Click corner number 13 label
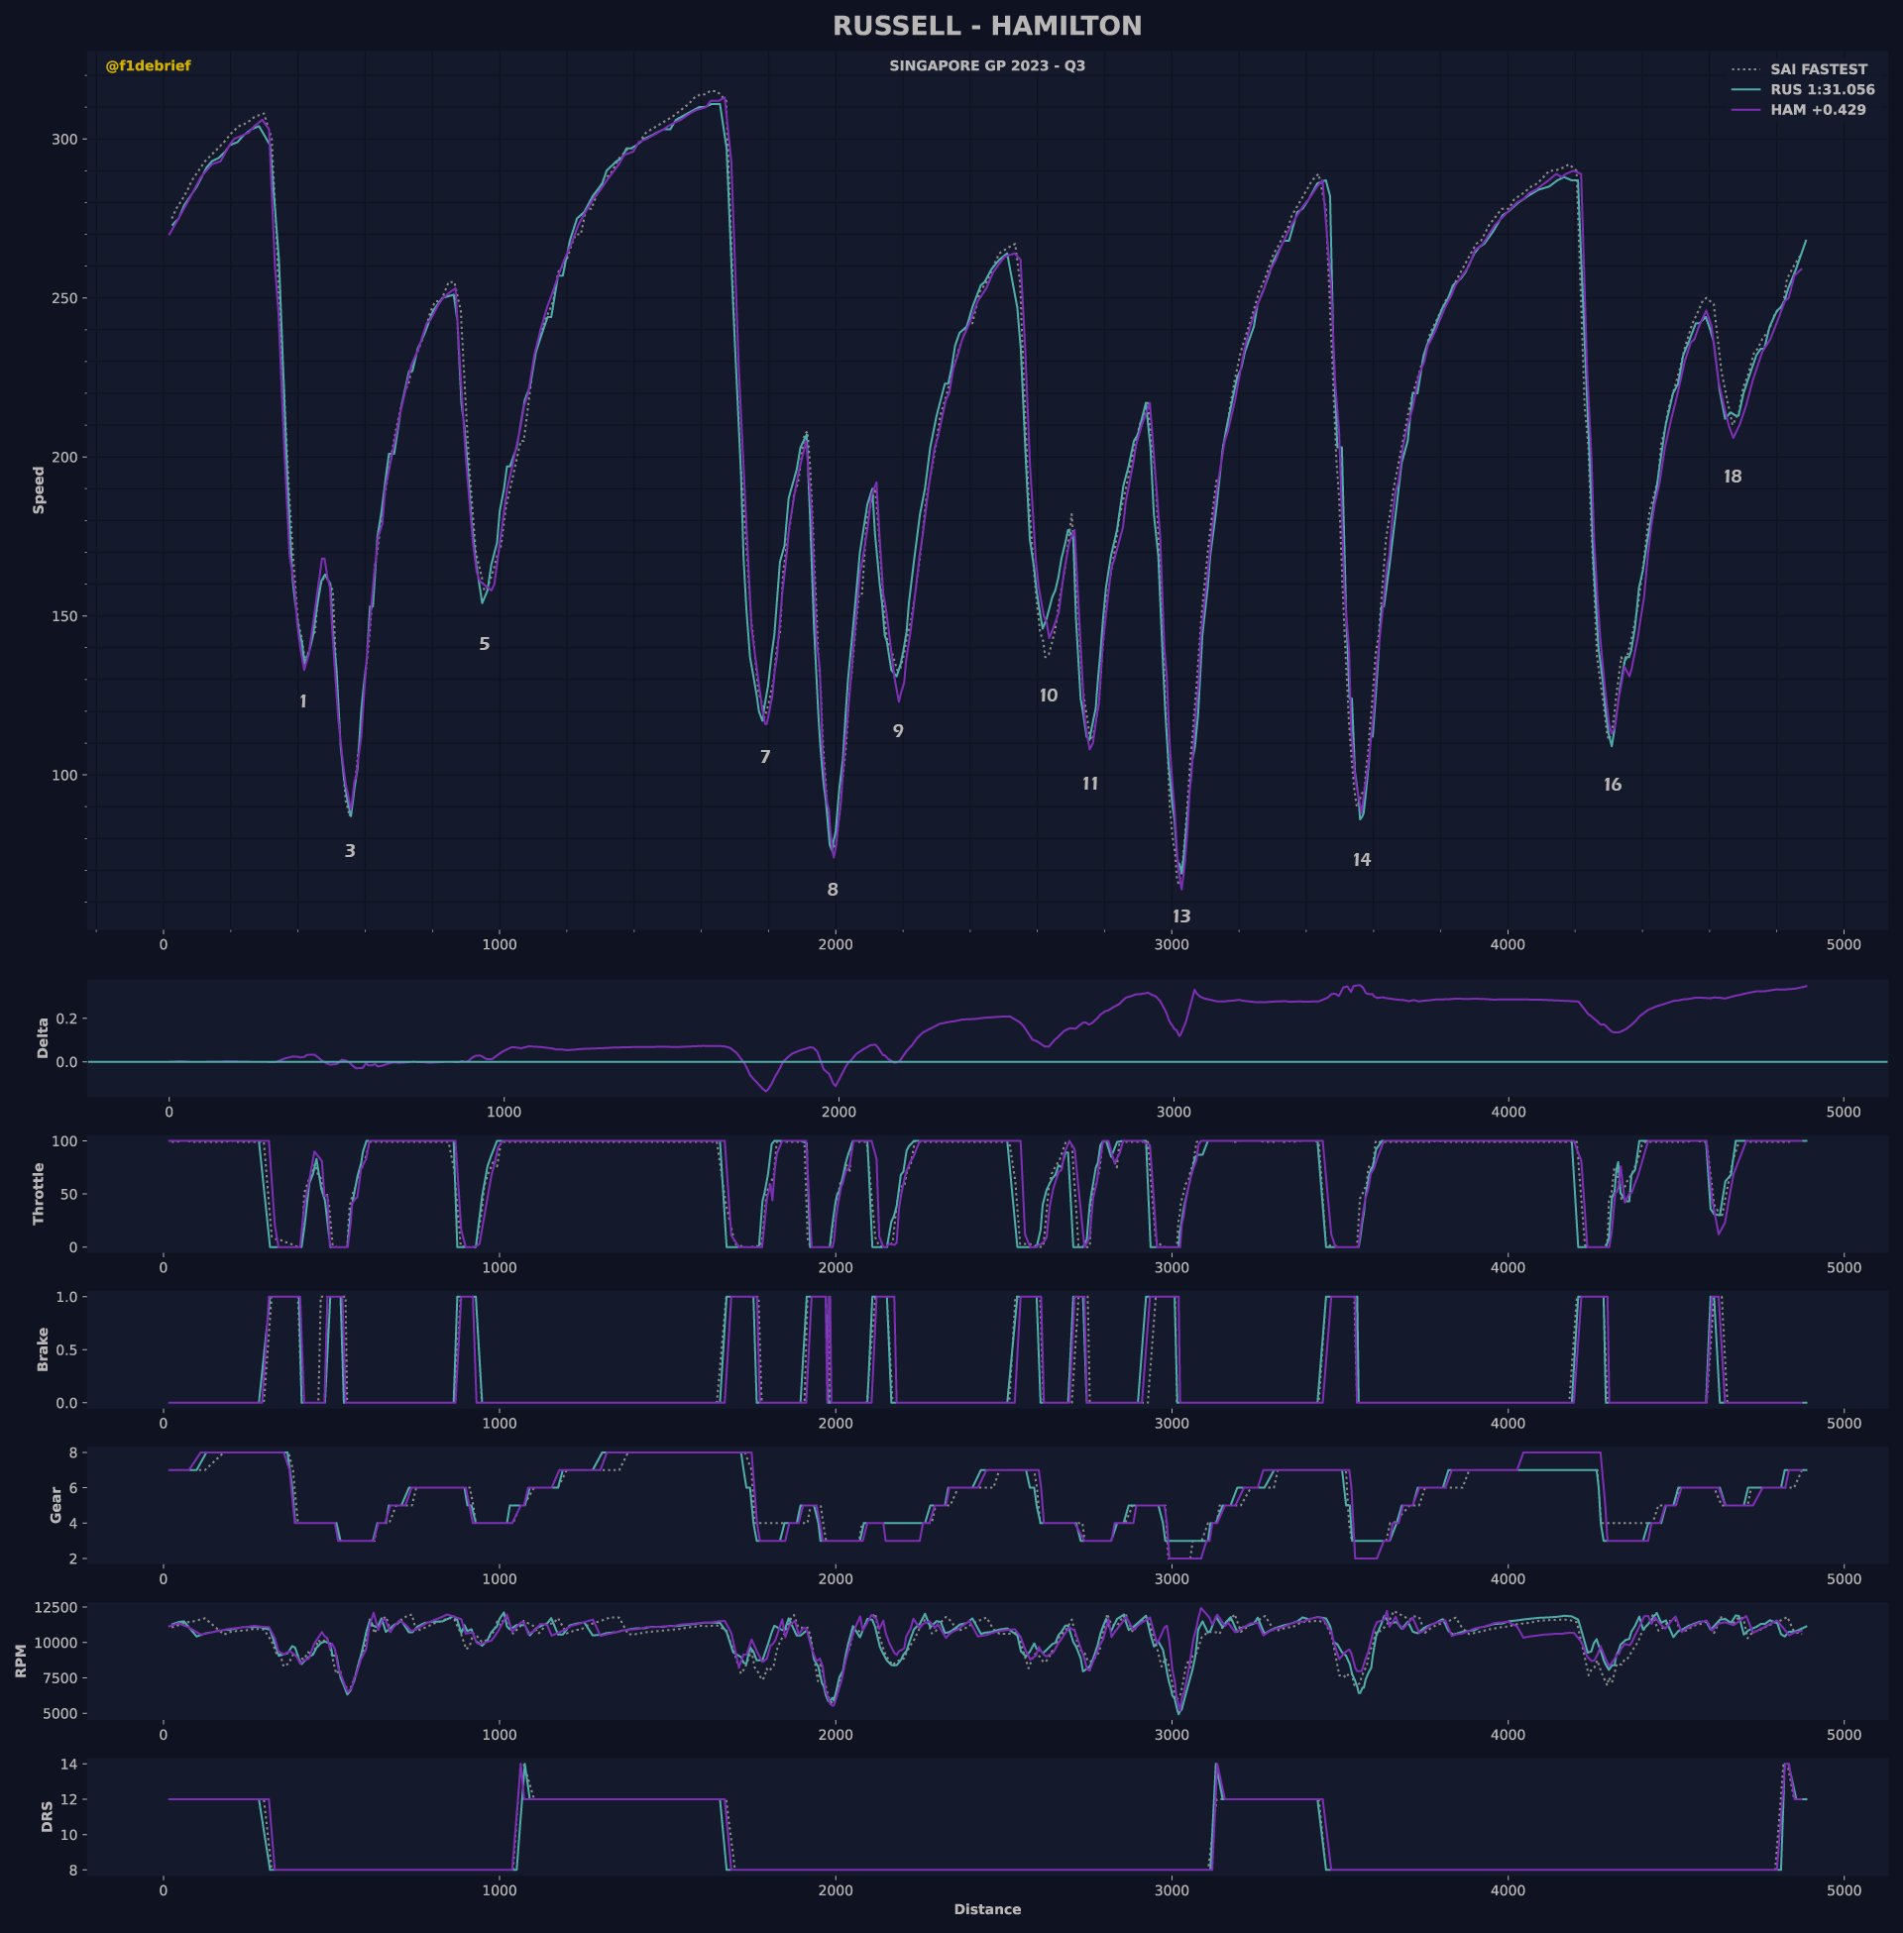This screenshot has height=1933, width=1903. [1181, 916]
